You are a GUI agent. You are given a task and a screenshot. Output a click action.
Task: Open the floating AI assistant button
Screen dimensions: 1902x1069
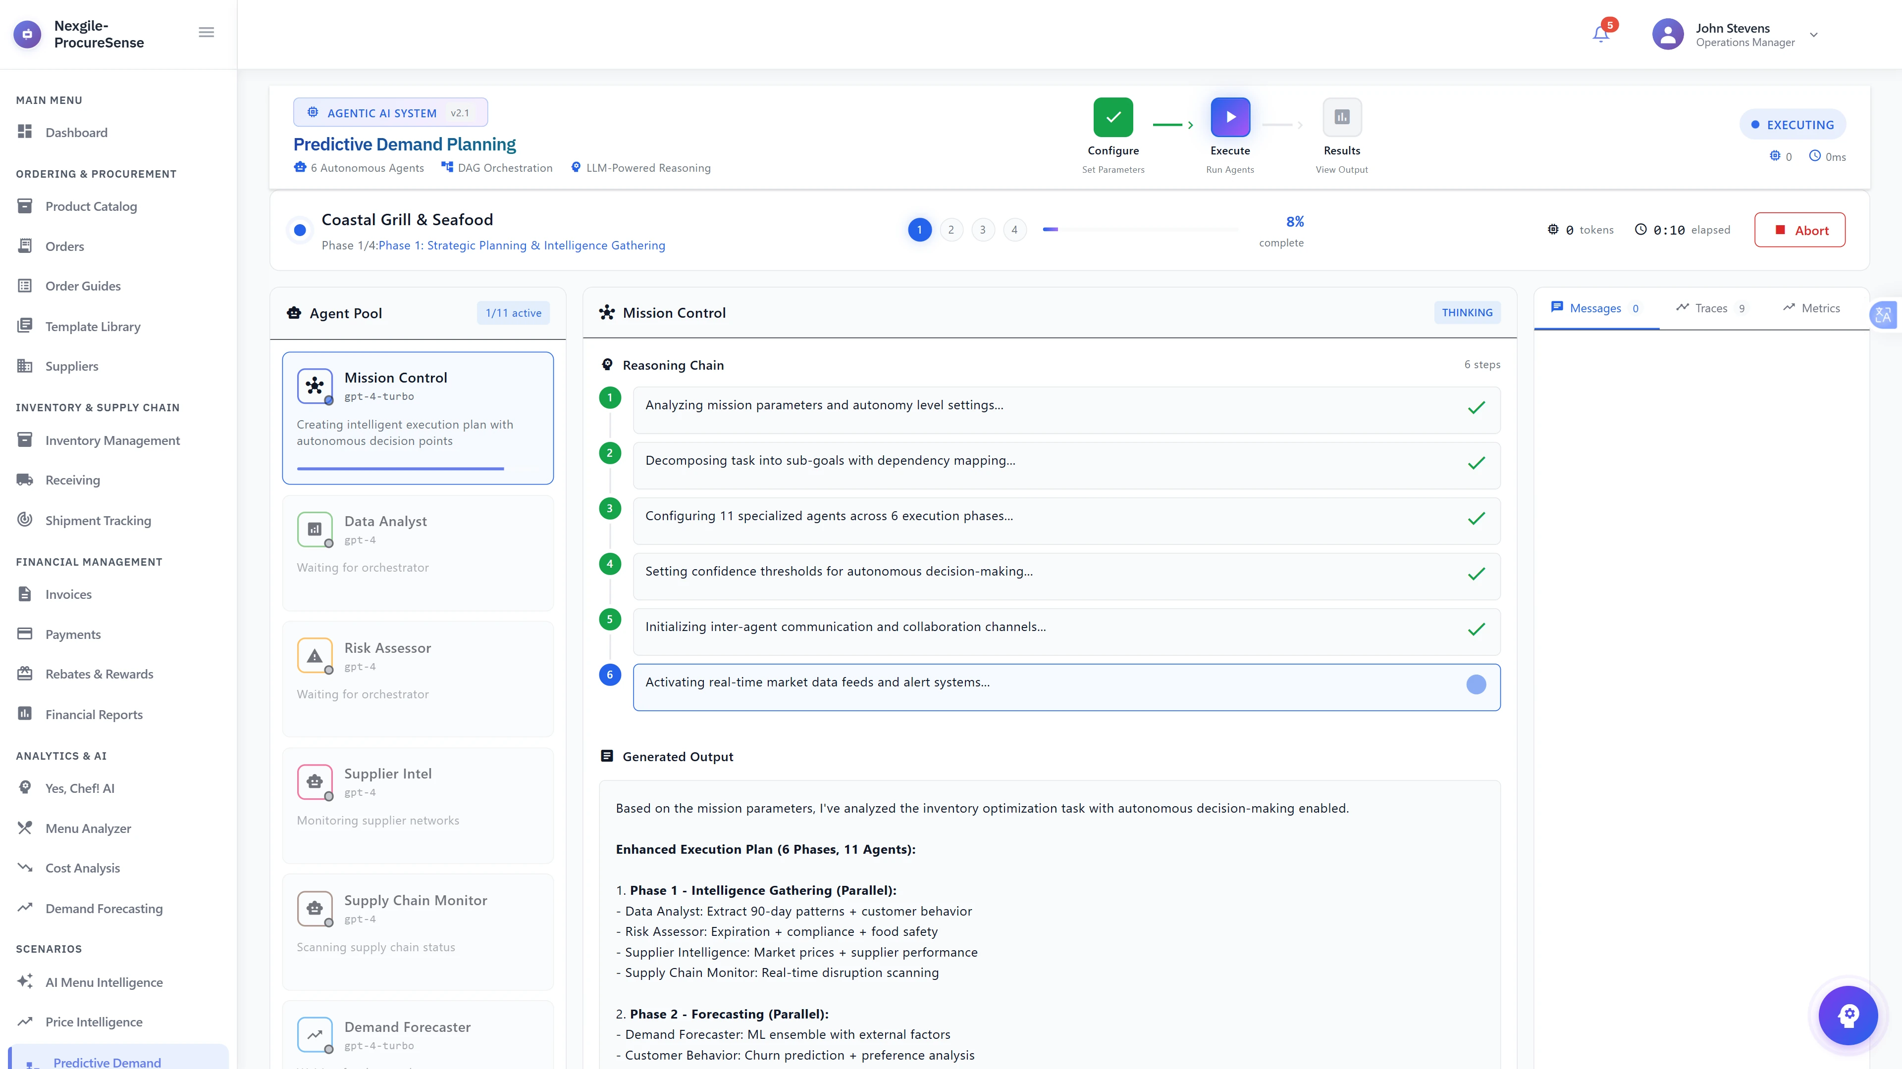1848,1015
